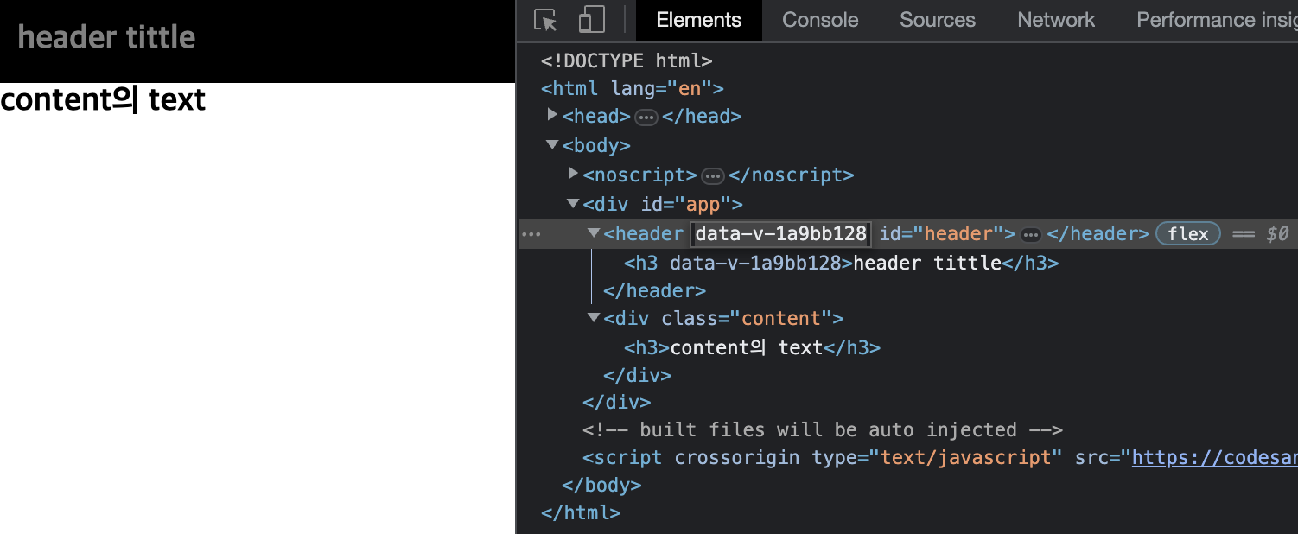Click the ellipsis badge in head element
The image size is (1298, 534).
pyautogui.click(x=646, y=117)
